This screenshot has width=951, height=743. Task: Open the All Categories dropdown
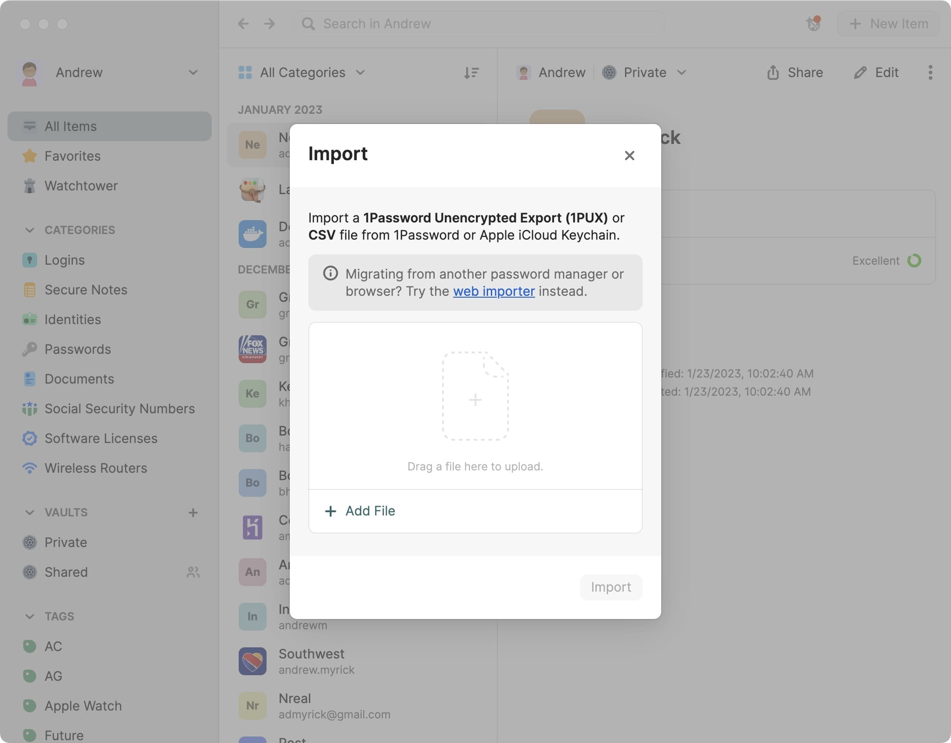click(302, 72)
